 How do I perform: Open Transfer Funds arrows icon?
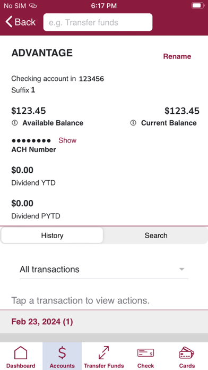[x=103, y=352]
